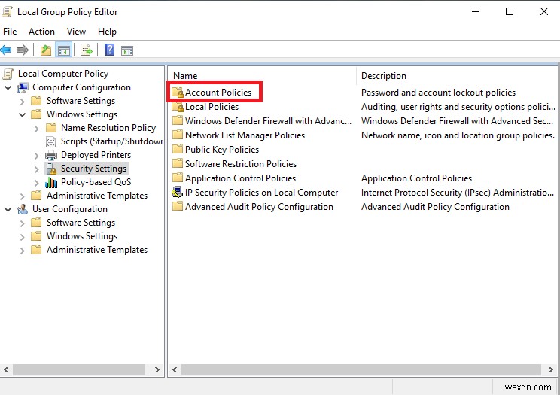Open the Help menu
560x395 pixels.
click(x=107, y=32)
